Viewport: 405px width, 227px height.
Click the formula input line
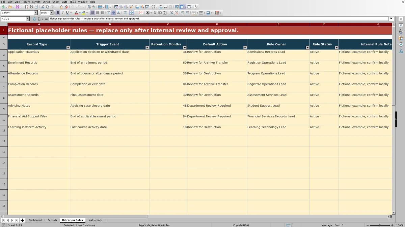[x=219, y=19]
